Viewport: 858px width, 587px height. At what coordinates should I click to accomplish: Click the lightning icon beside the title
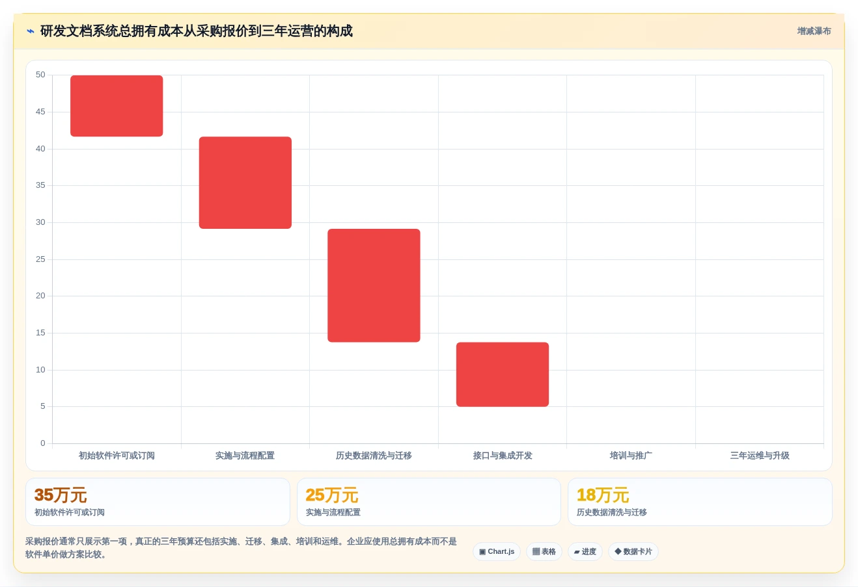coord(30,31)
